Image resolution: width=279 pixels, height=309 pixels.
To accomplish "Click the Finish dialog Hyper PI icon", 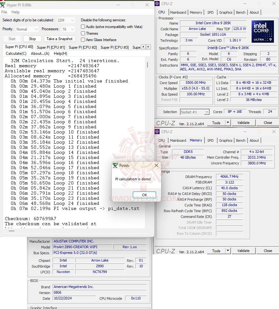I will [115, 165].
